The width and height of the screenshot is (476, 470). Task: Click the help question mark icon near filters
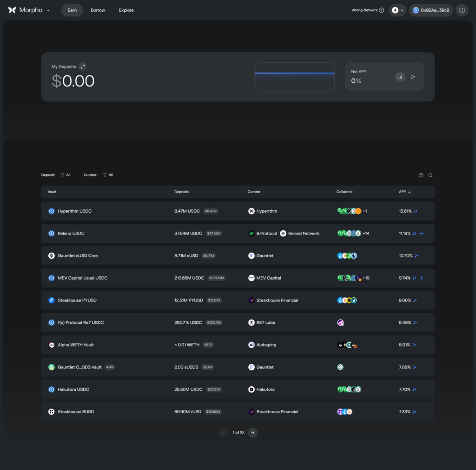[x=421, y=175]
